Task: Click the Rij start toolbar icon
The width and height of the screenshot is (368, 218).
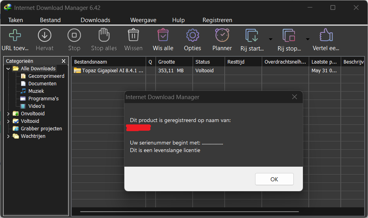Action: tap(252, 36)
